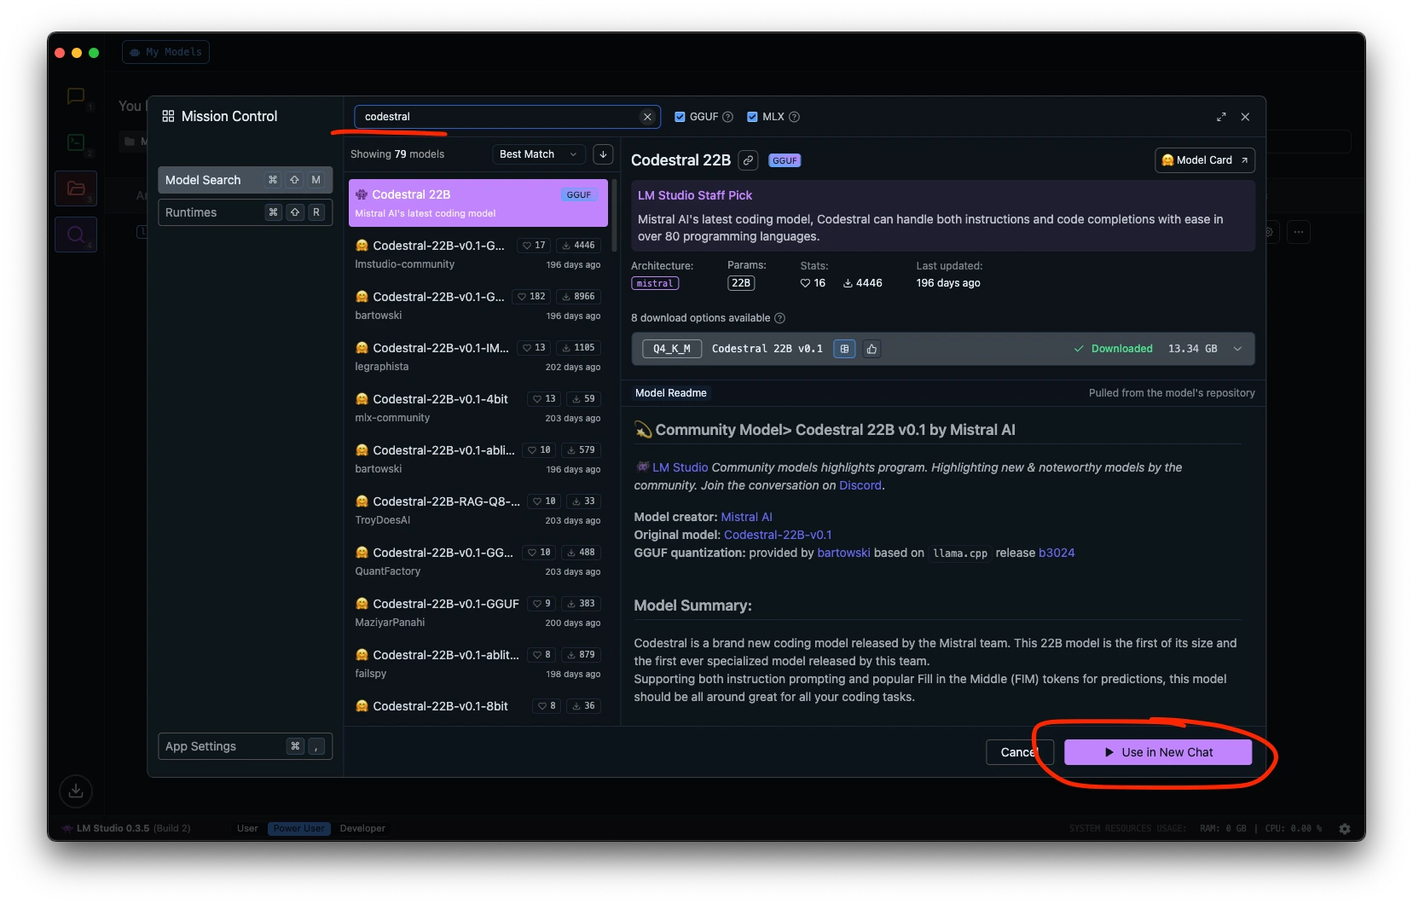
Task: Switch to User mode
Action: (247, 828)
